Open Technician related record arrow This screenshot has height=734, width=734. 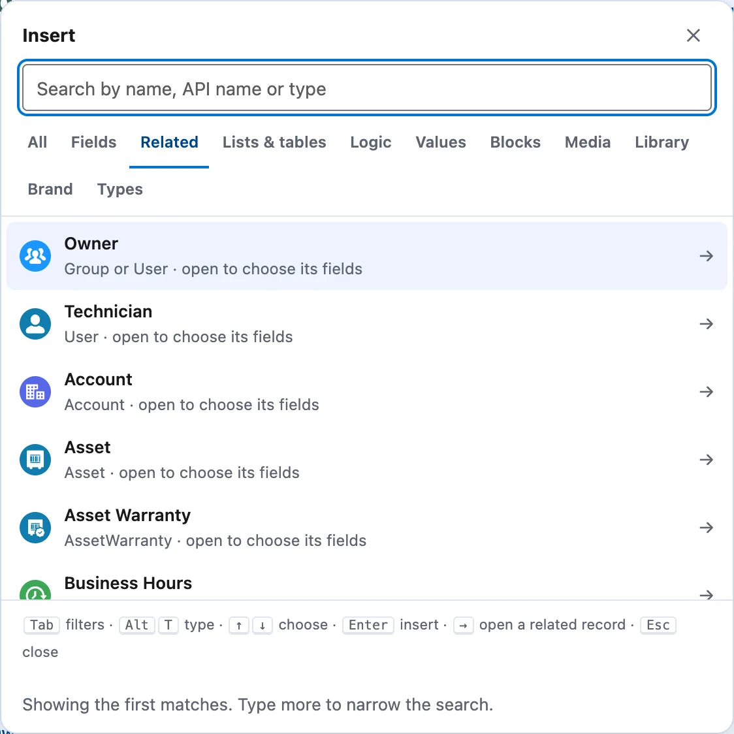(707, 324)
